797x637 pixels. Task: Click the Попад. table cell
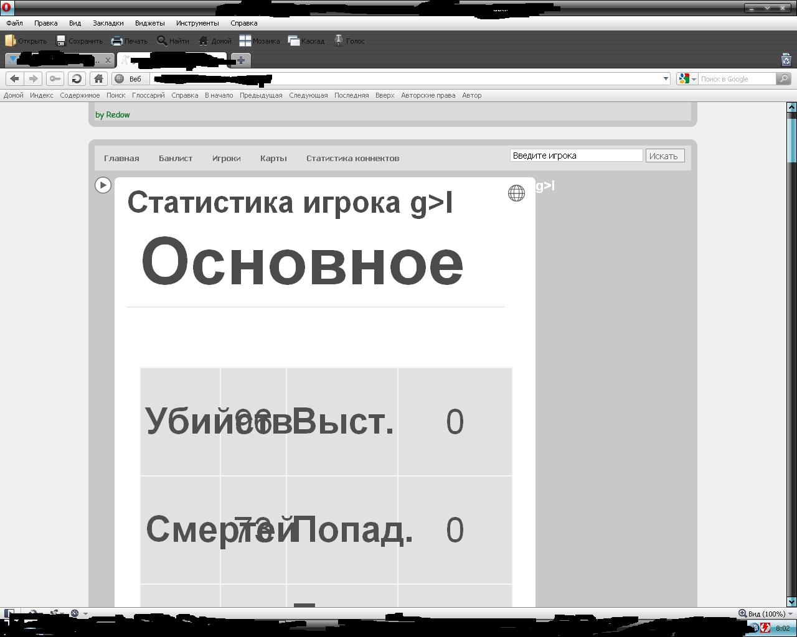pos(342,530)
